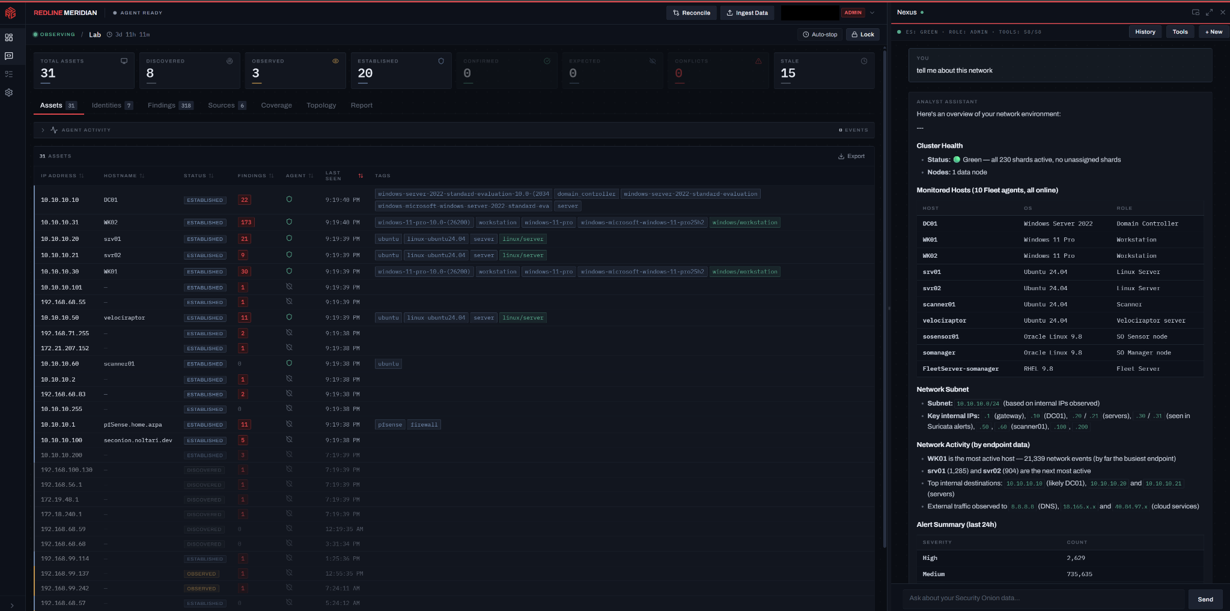Image resolution: width=1230 pixels, height=611 pixels.
Task: Click the findings badge 173 for WK02
Action: [x=246, y=222]
